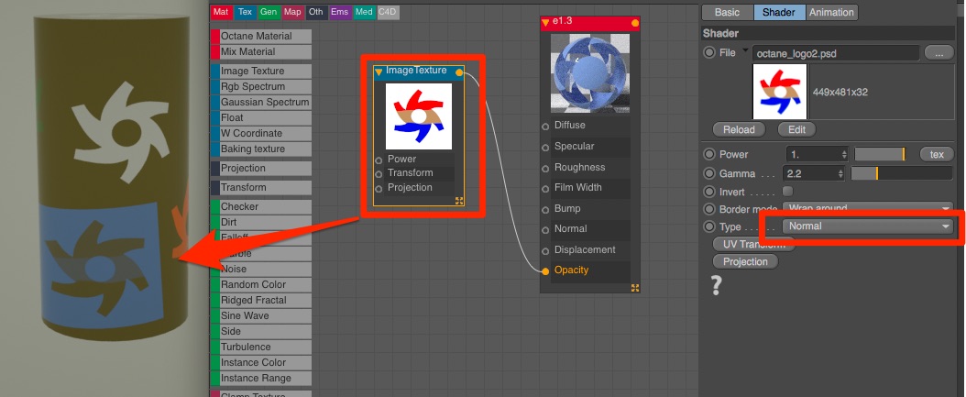Select Mix Material node in list
Screen dimensions: 966x397
(x=261, y=51)
